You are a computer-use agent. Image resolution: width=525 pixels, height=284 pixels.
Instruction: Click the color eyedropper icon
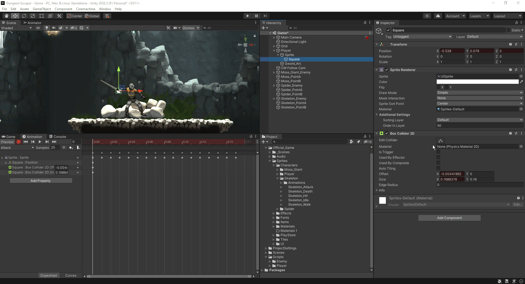pyautogui.click(x=521, y=82)
